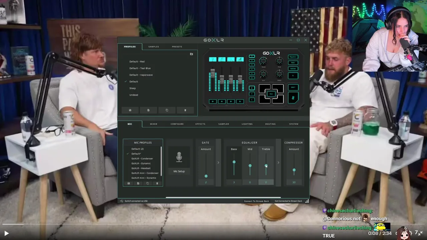Select the 'GoXLR - Condenser' mic profile
427x240 pixels.
pos(142,159)
